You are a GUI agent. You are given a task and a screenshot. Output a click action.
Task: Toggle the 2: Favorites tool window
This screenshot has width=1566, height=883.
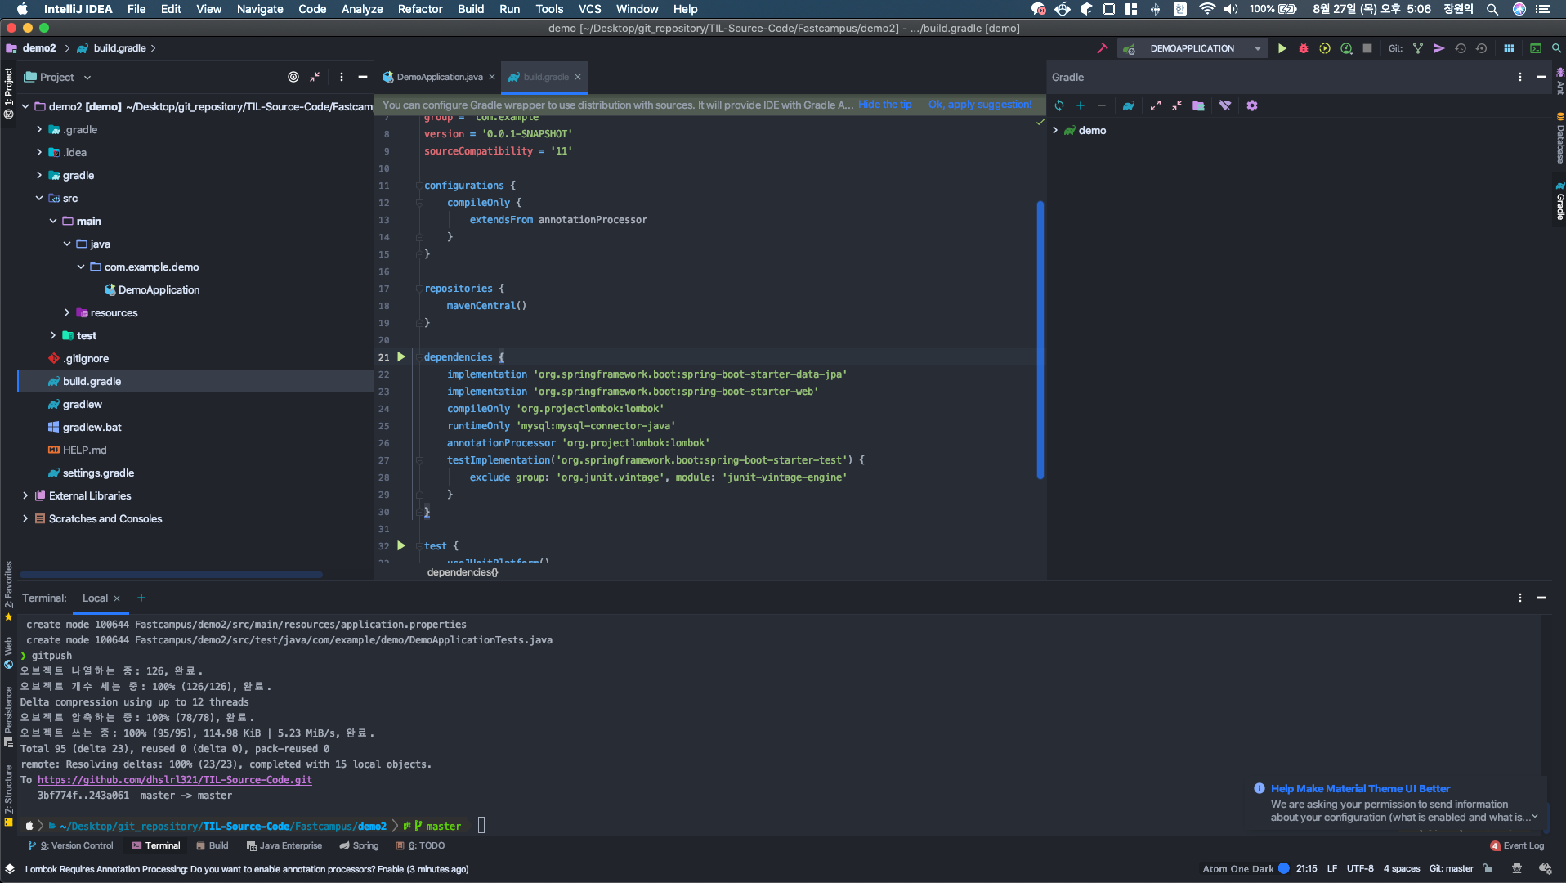[8, 591]
